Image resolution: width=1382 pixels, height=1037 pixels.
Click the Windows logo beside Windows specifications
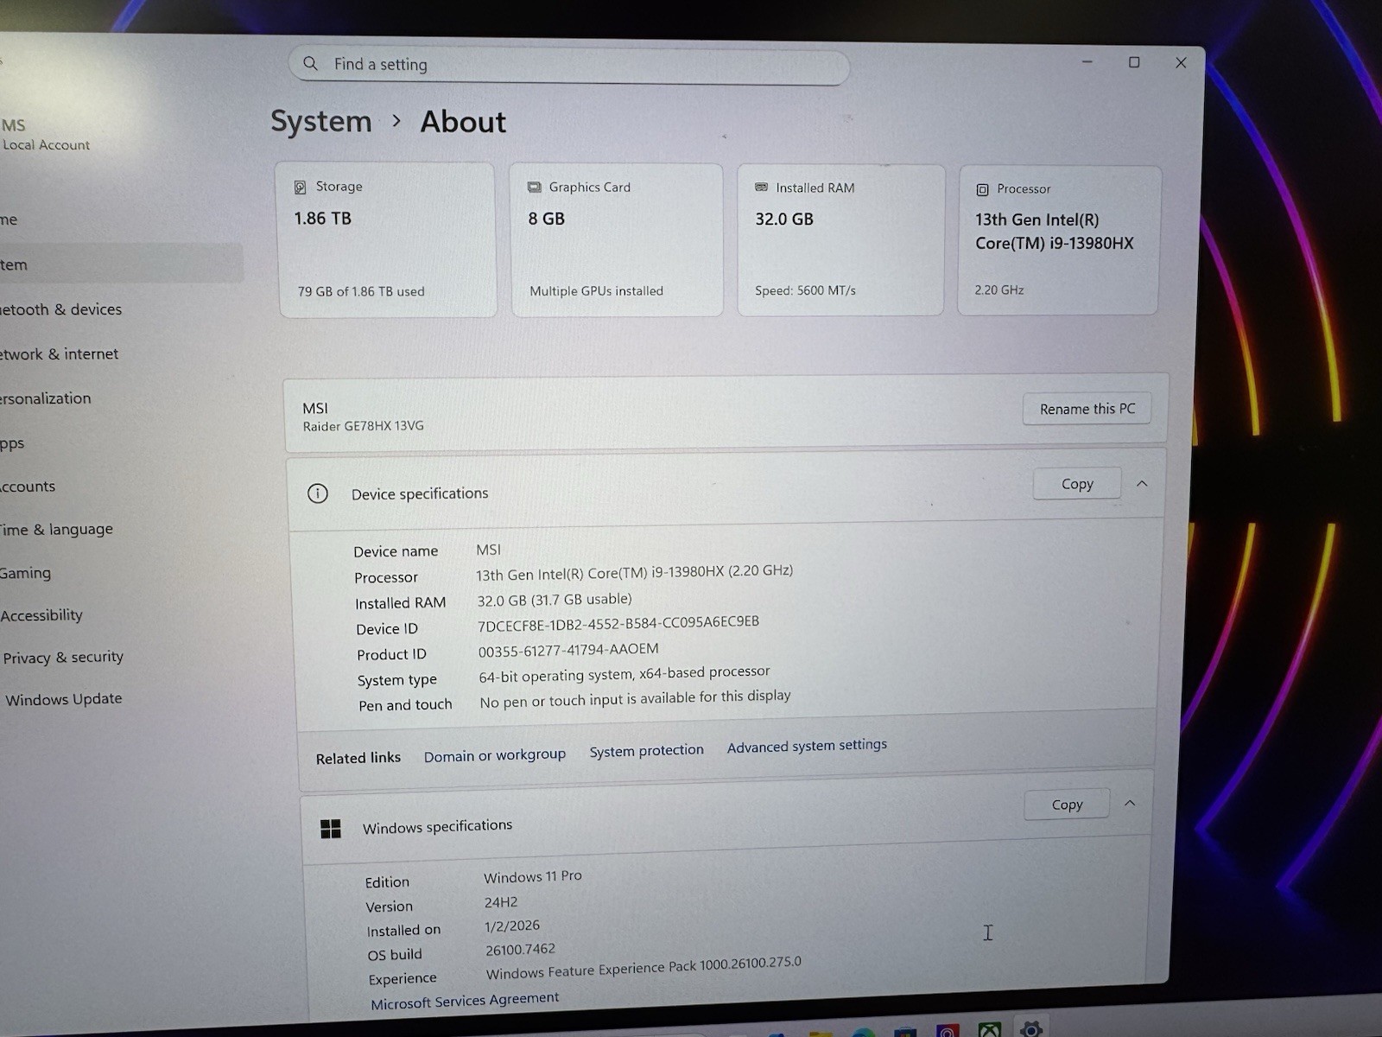point(330,829)
